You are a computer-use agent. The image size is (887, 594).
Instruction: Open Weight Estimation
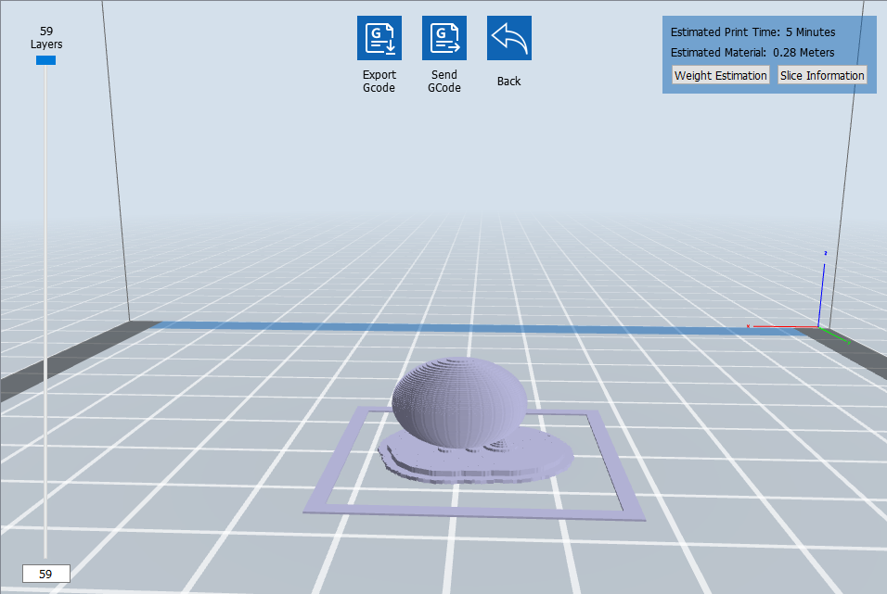pyautogui.click(x=721, y=75)
